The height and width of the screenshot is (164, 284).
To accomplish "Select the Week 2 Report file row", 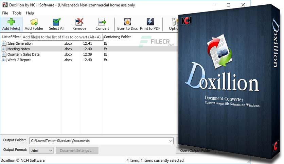I will coord(89,60).
